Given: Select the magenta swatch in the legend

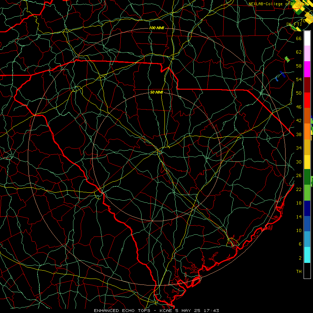Looking at the screenshot, I should [x=307, y=69].
